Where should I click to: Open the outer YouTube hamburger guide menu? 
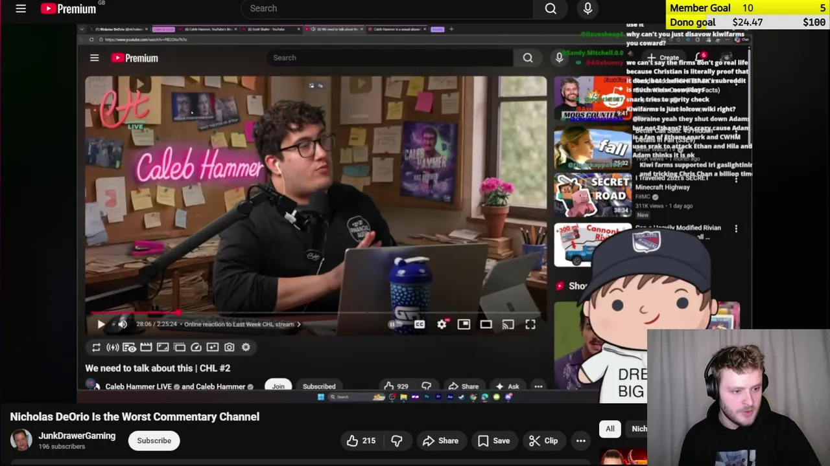(21, 8)
